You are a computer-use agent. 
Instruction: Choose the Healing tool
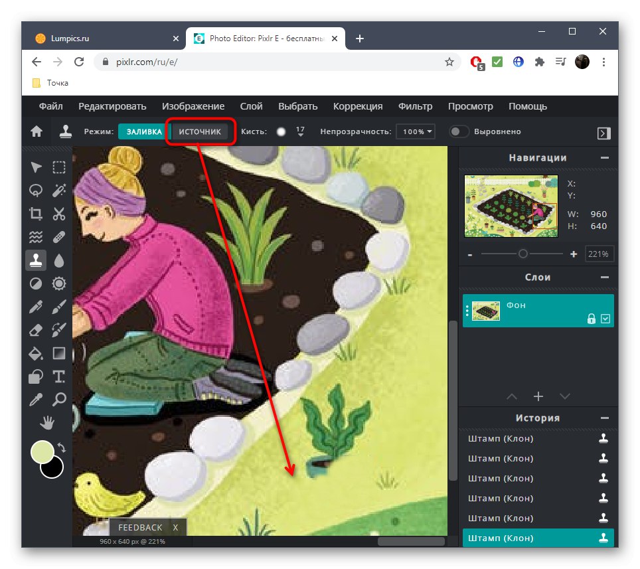[58, 236]
